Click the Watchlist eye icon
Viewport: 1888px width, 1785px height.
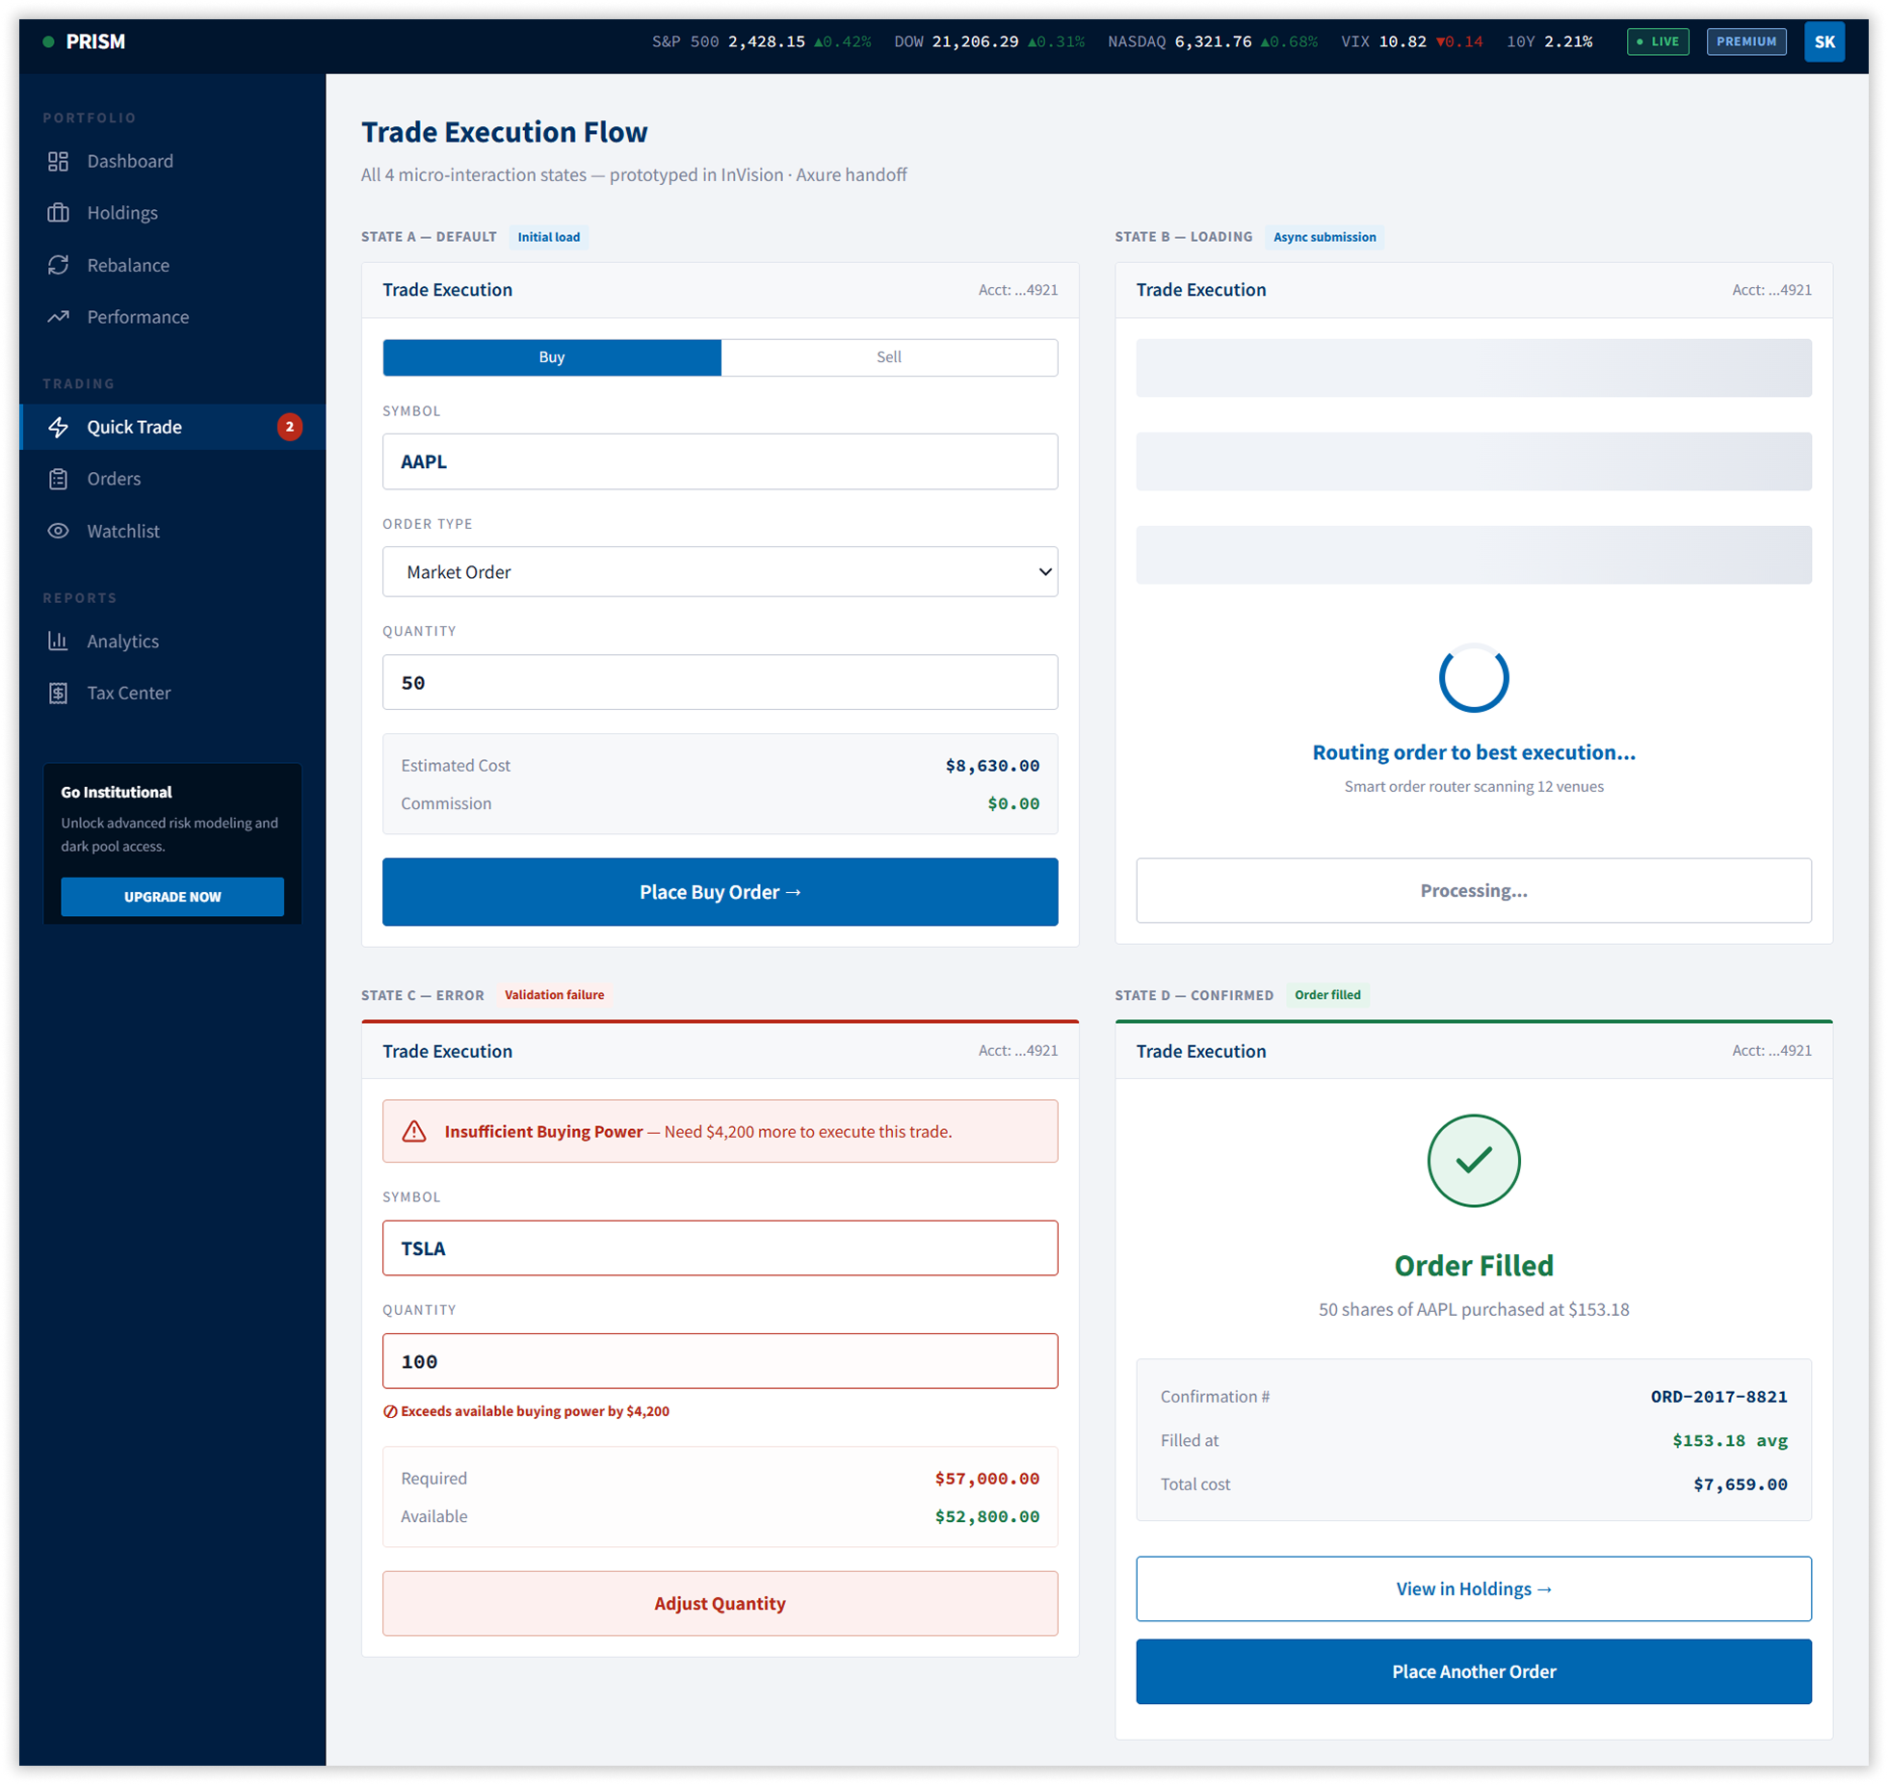(x=58, y=531)
